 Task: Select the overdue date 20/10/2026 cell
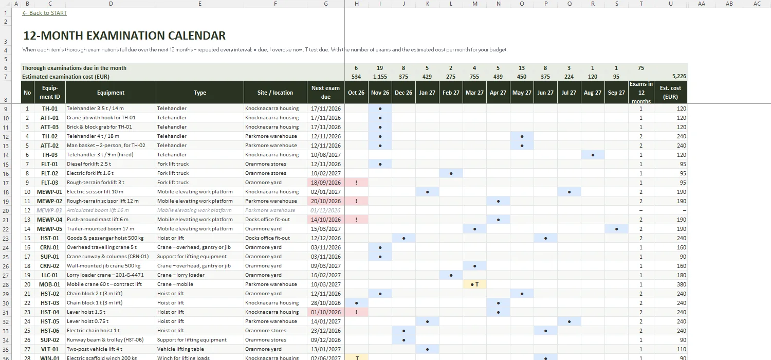pyautogui.click(x=326, y=201)
